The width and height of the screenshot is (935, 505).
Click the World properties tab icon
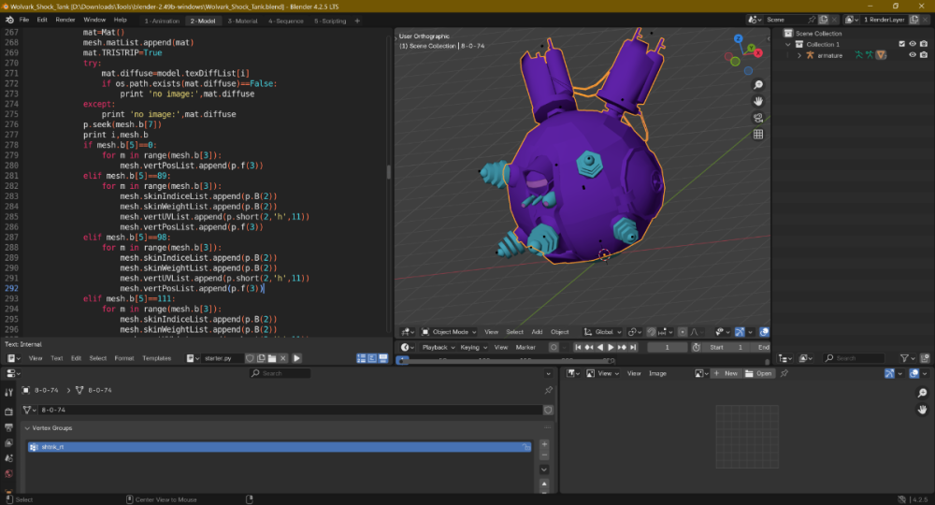click(x=8, y=474)
